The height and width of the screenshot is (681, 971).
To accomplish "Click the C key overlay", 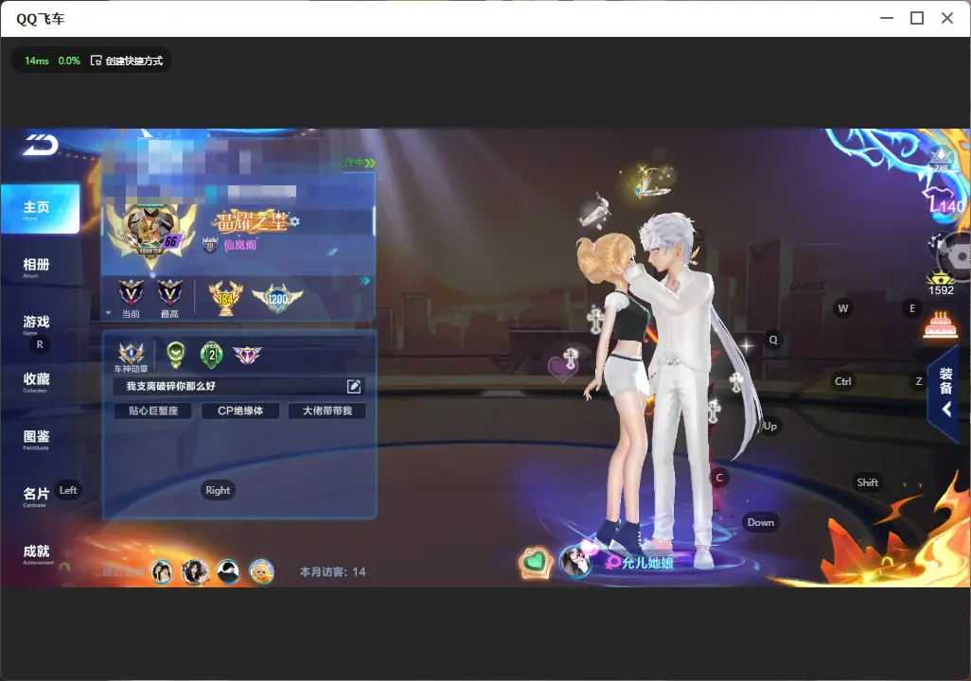I will [719, 478].
